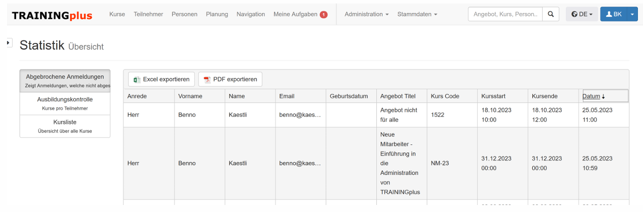This screenshot has width=643, height=212.
Task: Open the Teilnehmer menu item
Action: [148, 14]
